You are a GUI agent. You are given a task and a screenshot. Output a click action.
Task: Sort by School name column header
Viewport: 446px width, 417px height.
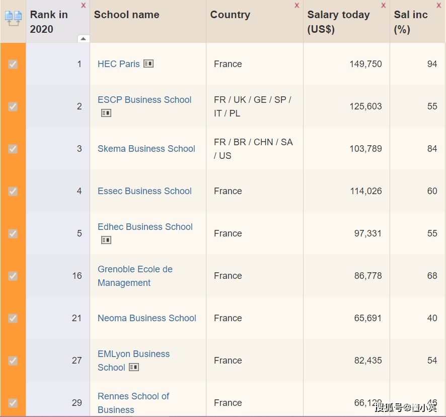(126, 15)
